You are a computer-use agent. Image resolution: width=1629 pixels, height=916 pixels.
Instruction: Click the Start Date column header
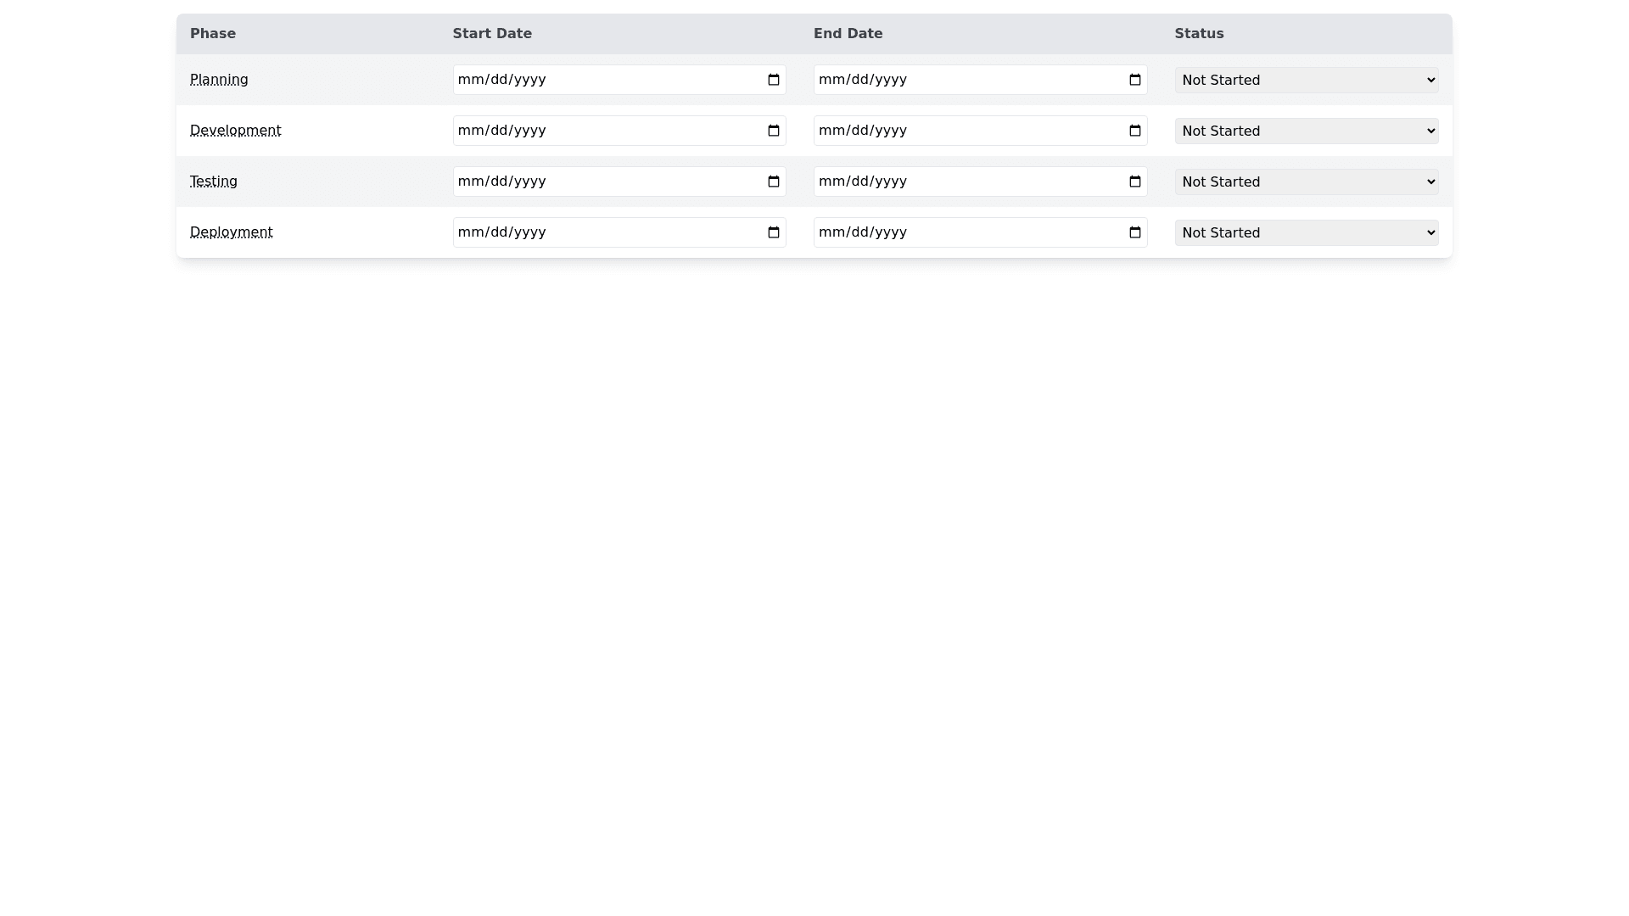pyautogui.click(x=492, y=34)
